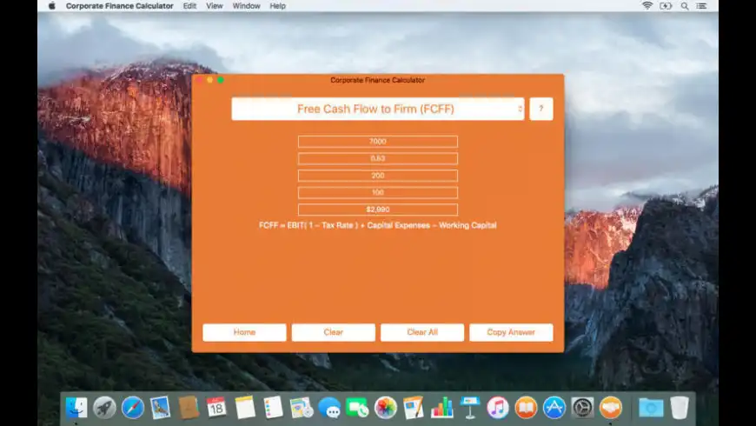
Task: Click the Wi-Fi status icon
Action: [647, 6]
